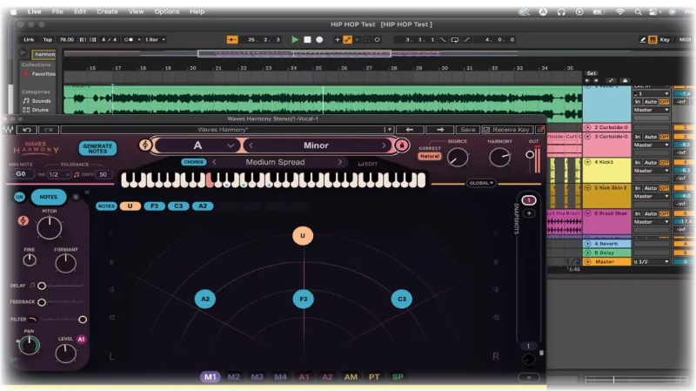The height and width of the screenshot is (391, 696).
Task: Open Master track 1/2 output dropdown
Action: click(x=651, y=262)
